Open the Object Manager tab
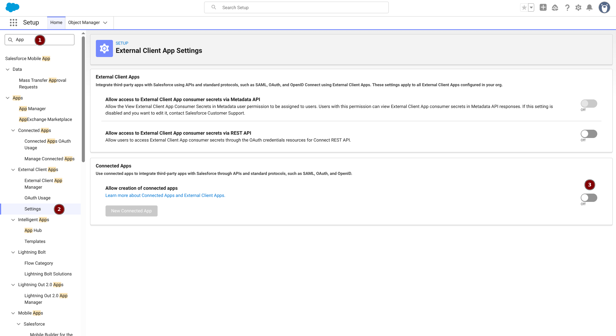616x336 pixels. coord(84,23)
